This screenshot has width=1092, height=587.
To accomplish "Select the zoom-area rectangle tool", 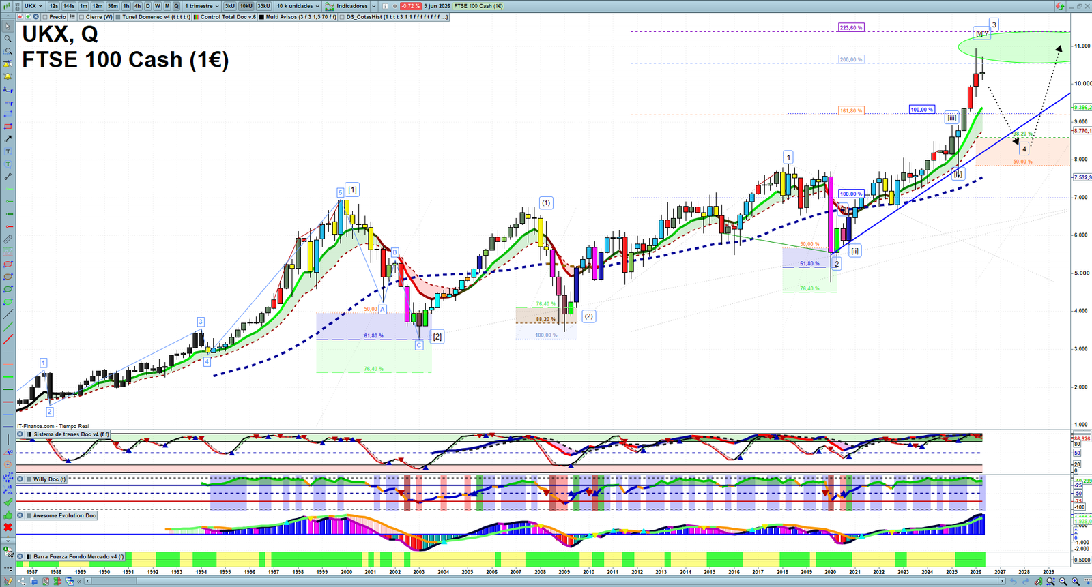I will (x=8, y=51).
